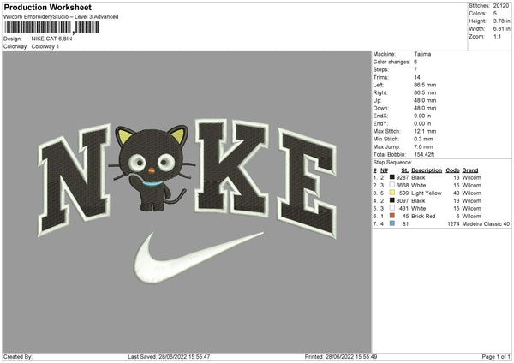The image size is (514, 363).
Task: Click the Max Stitch value 12.1 mm
Action: pos(425,131)
